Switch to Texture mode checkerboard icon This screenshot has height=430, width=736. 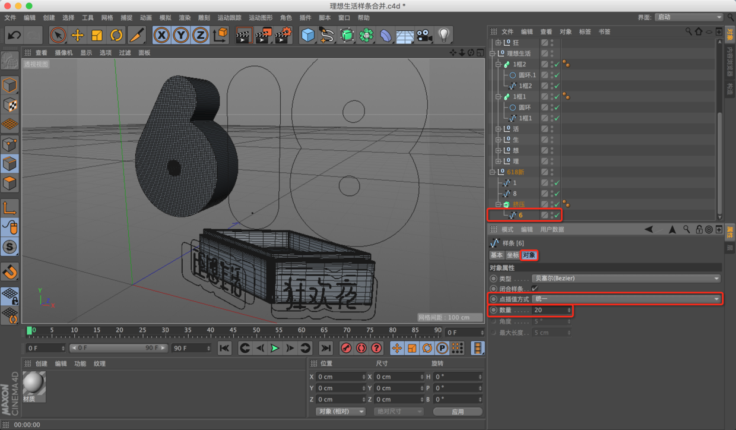(x=9, y=105)
